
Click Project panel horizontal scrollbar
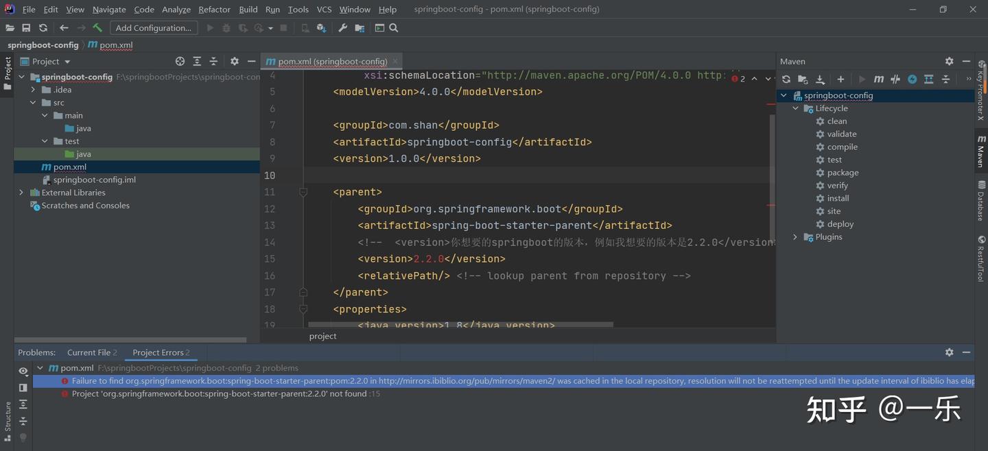coord(130,339)
